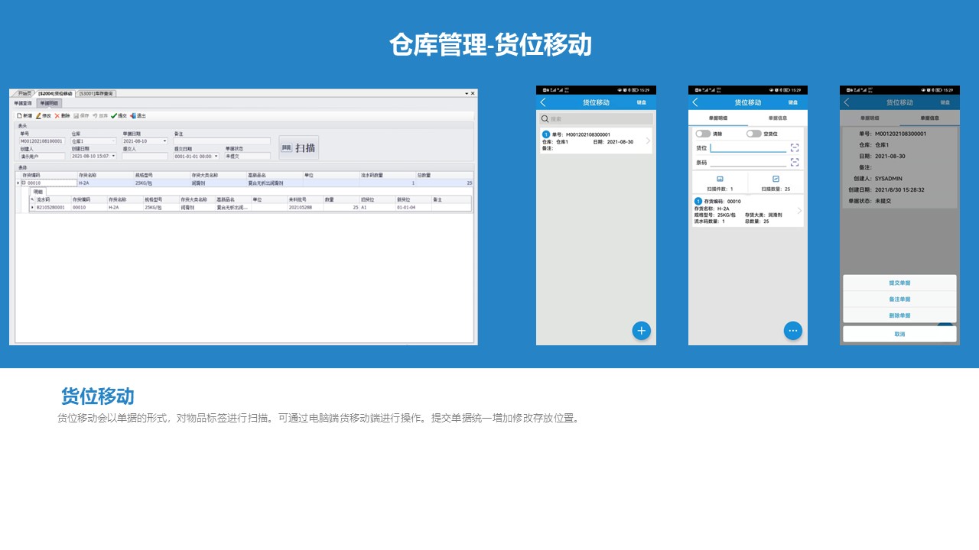Tap the three-dots floating action button

tap(793, 331)
